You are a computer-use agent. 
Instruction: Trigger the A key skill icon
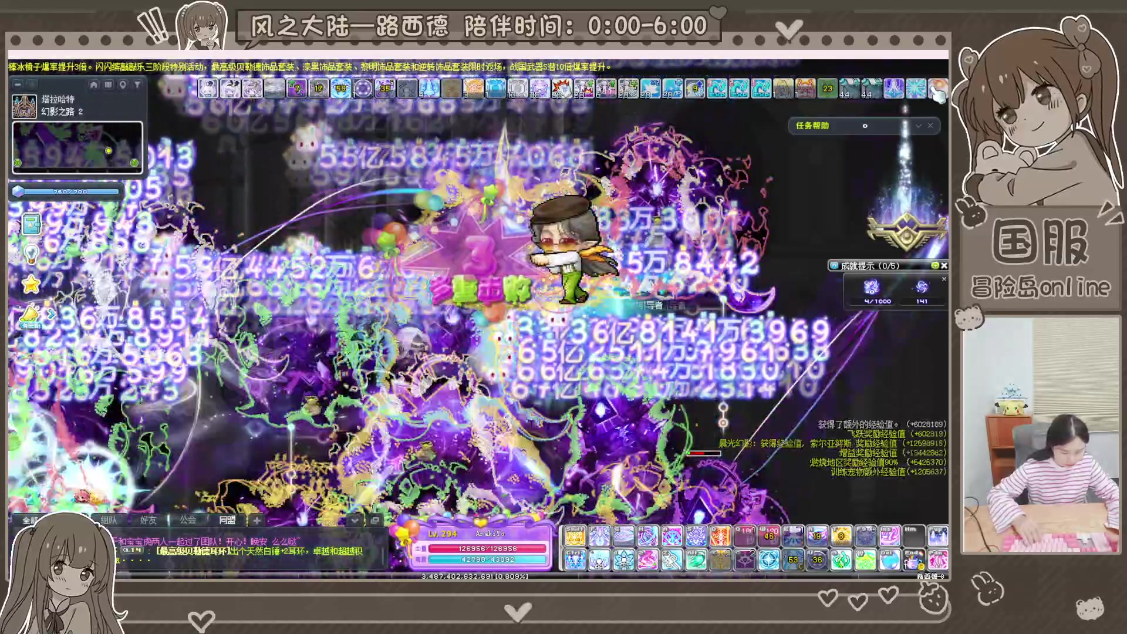tap(672, 536)
